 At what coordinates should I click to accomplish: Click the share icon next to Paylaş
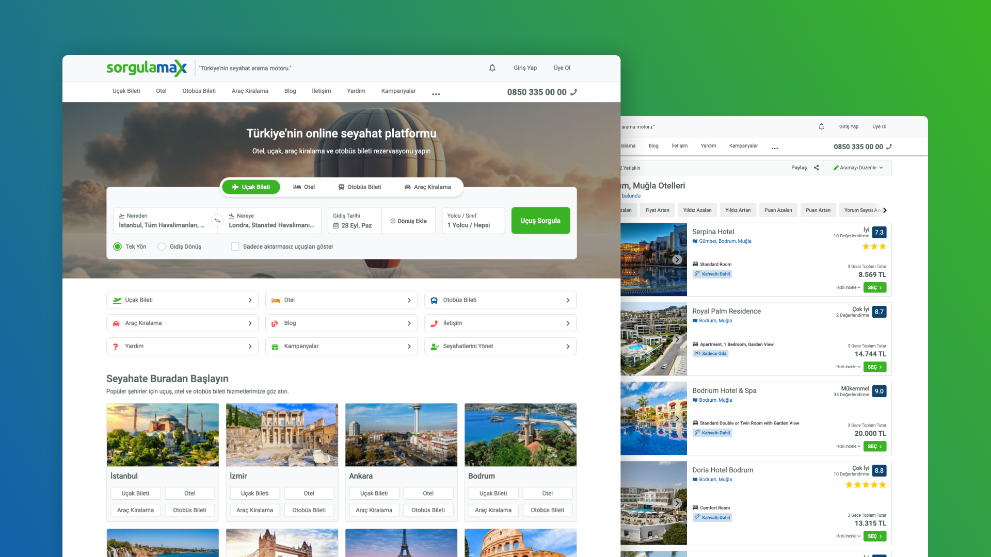pyautogui.click(x=817, y=168)
